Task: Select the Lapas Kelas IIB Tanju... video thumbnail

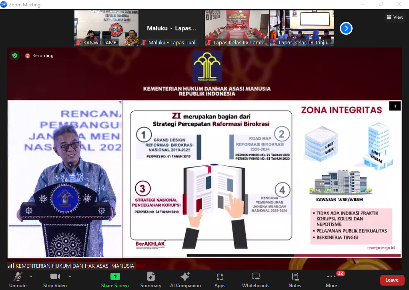Action: 302,28
